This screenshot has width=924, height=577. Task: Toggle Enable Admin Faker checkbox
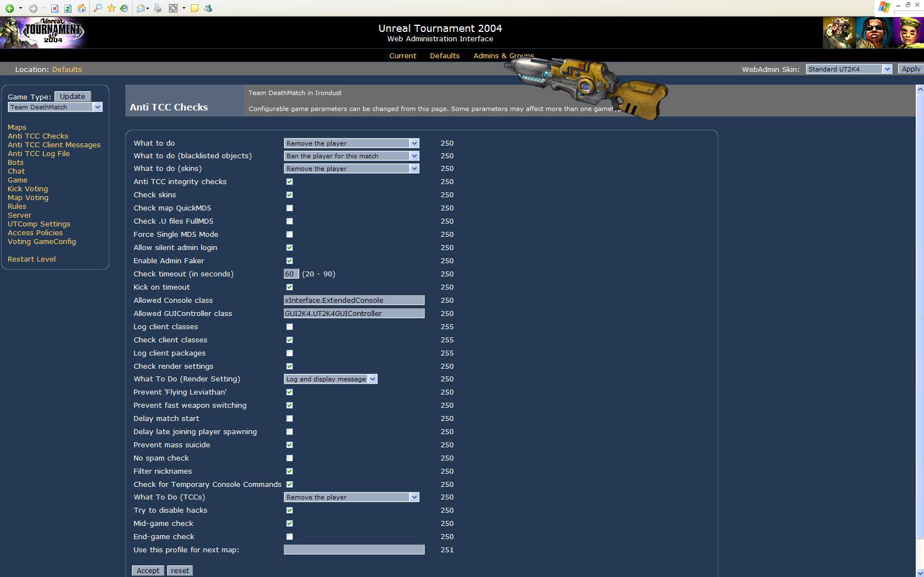289,261
